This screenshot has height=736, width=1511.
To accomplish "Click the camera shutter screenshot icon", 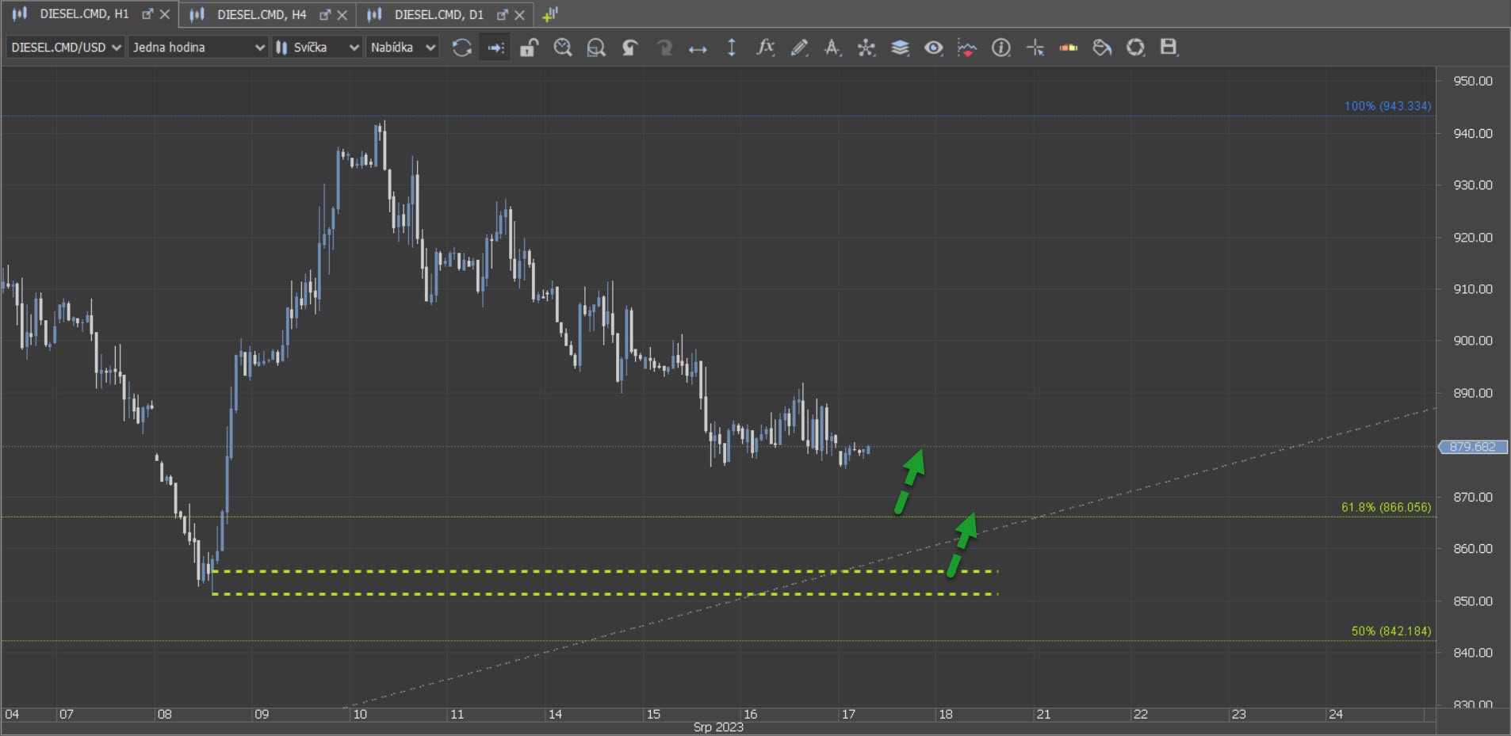I will point(1135,48).
